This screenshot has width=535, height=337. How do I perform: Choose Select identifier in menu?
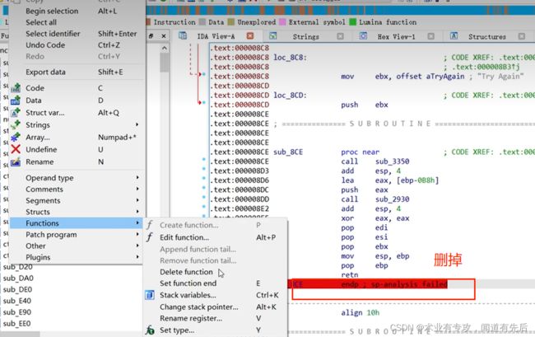(x=53, y=34)
